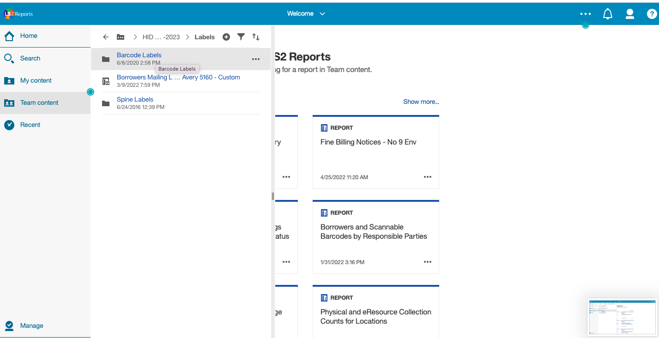Click the My content folder icon
The height and width of the screenshot is (338, 659).
(x=9, y=81)
